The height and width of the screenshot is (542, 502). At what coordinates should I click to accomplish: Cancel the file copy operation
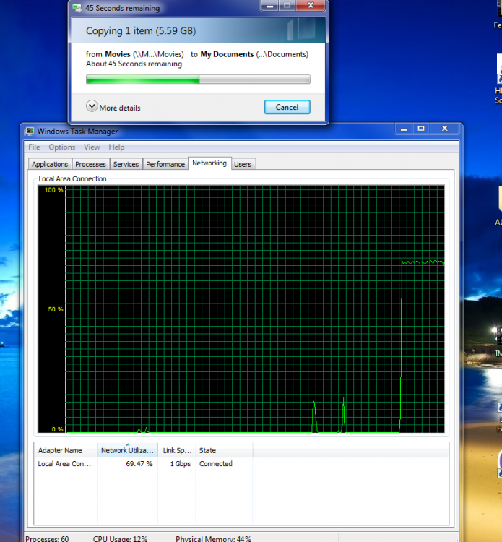coord(287,107)
